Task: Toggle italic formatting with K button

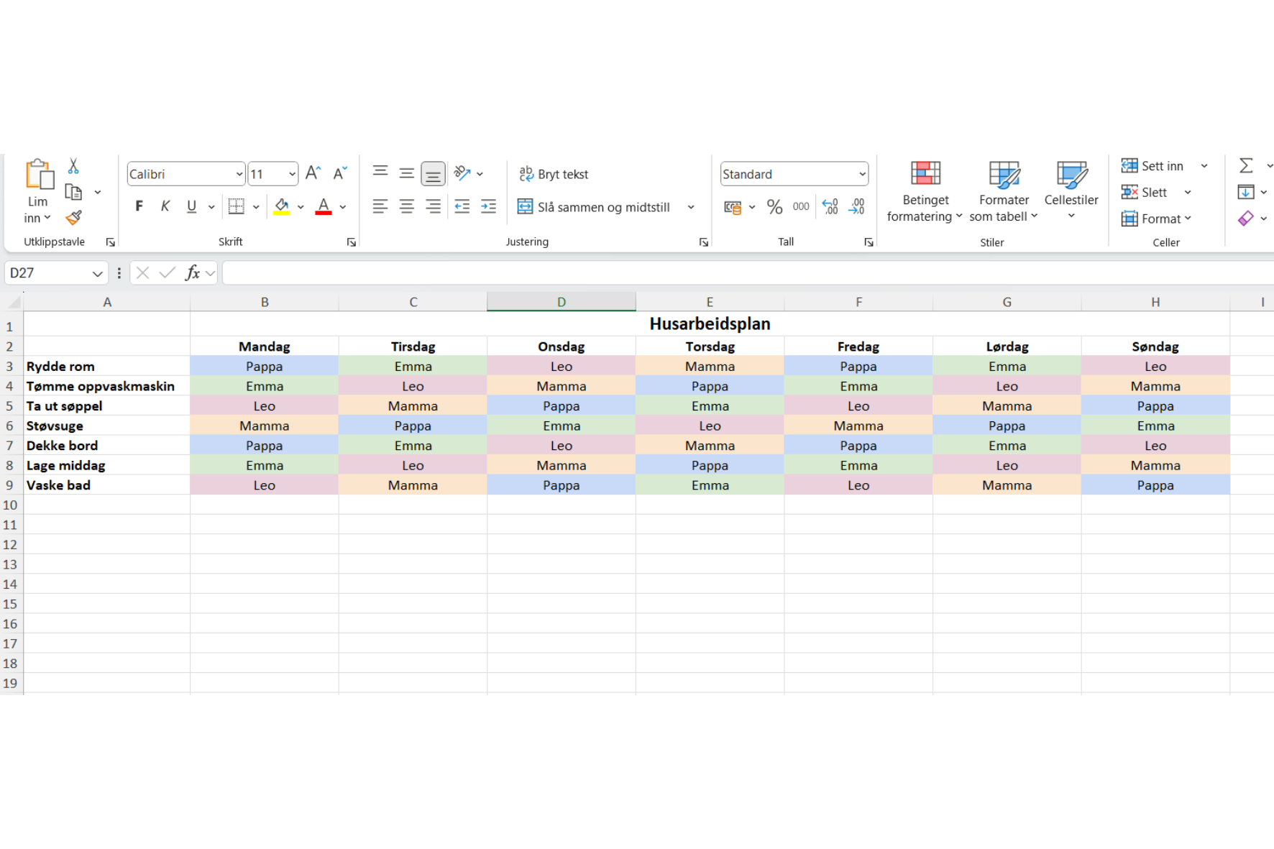Action: point(165,207)
